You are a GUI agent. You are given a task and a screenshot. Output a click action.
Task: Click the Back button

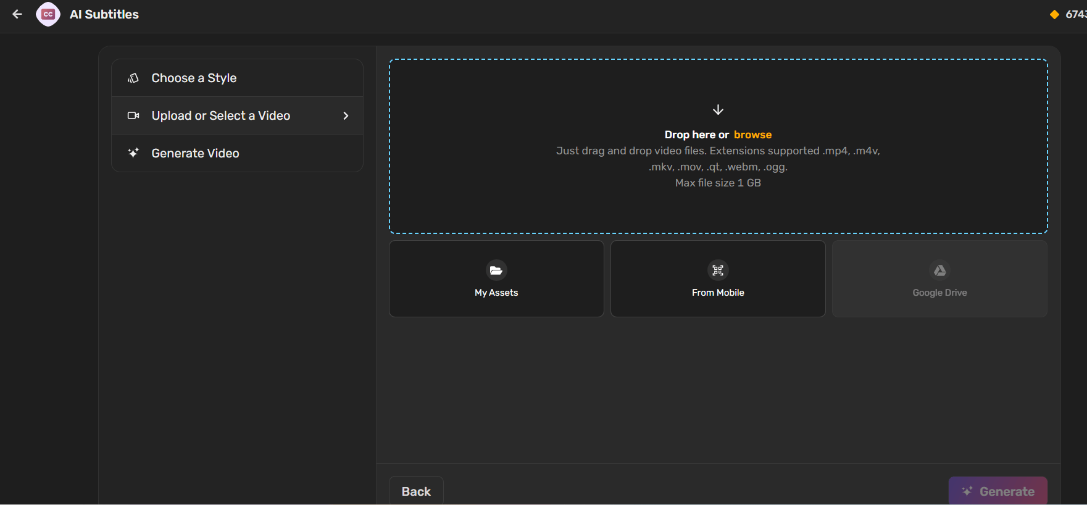416,491
